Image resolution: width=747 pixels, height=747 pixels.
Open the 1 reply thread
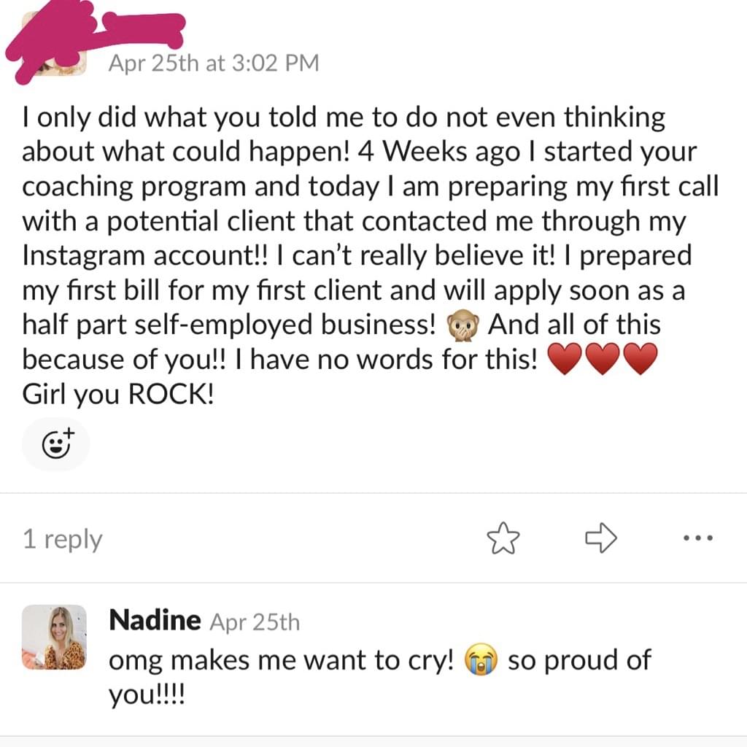pyautogui.click(x=63, y=539)
